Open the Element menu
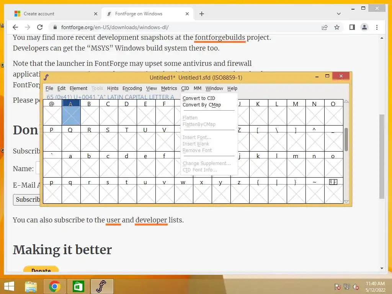 [x=78, y=88]
